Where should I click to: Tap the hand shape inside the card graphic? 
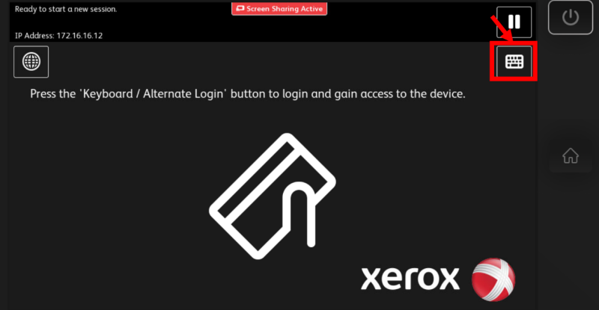click(301, 214)
